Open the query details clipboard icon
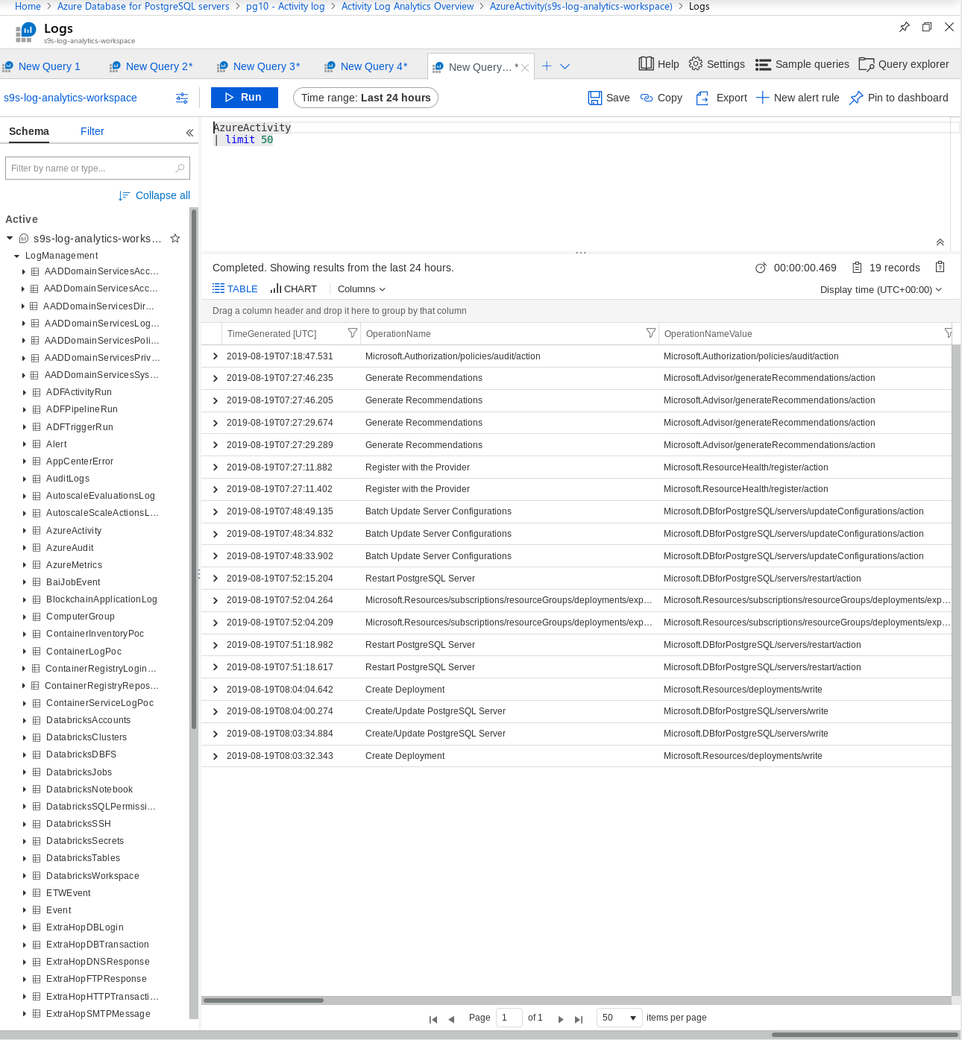 point(940,267)
